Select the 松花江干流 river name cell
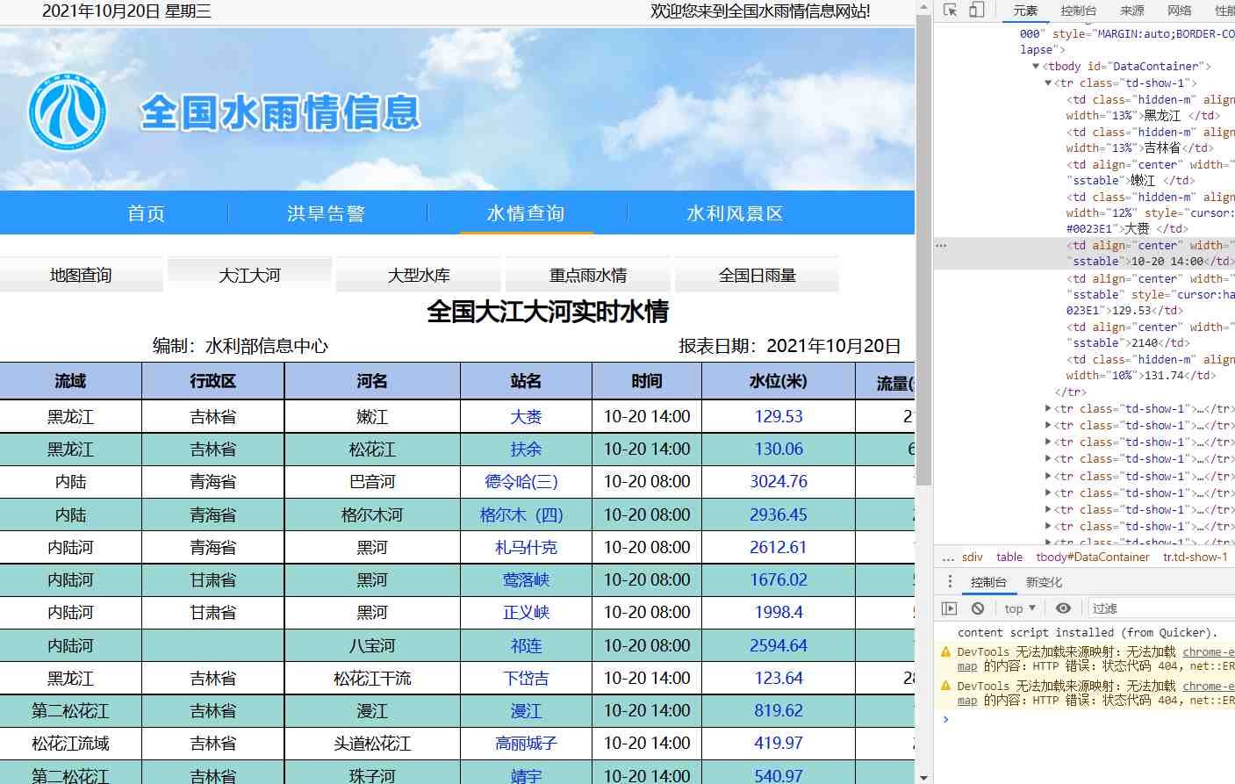The image size is (1235, 784). (x=372, y=678)
